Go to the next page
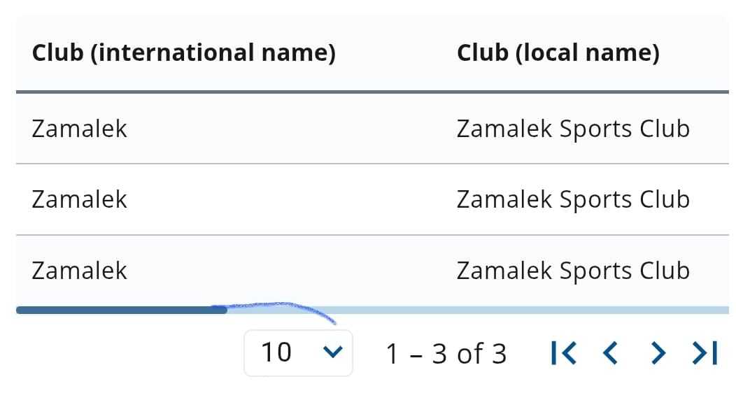 coord(658,353)
